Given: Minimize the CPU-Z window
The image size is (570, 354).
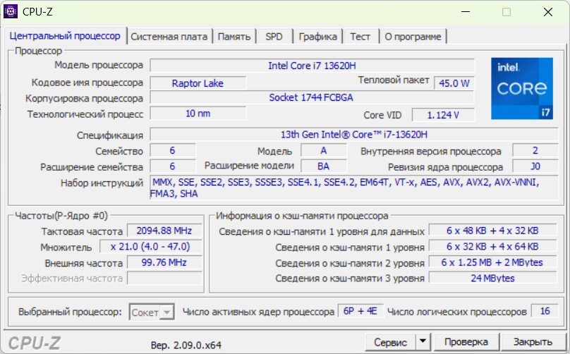Looking at the screenshot, I should [x=466, y=12].
